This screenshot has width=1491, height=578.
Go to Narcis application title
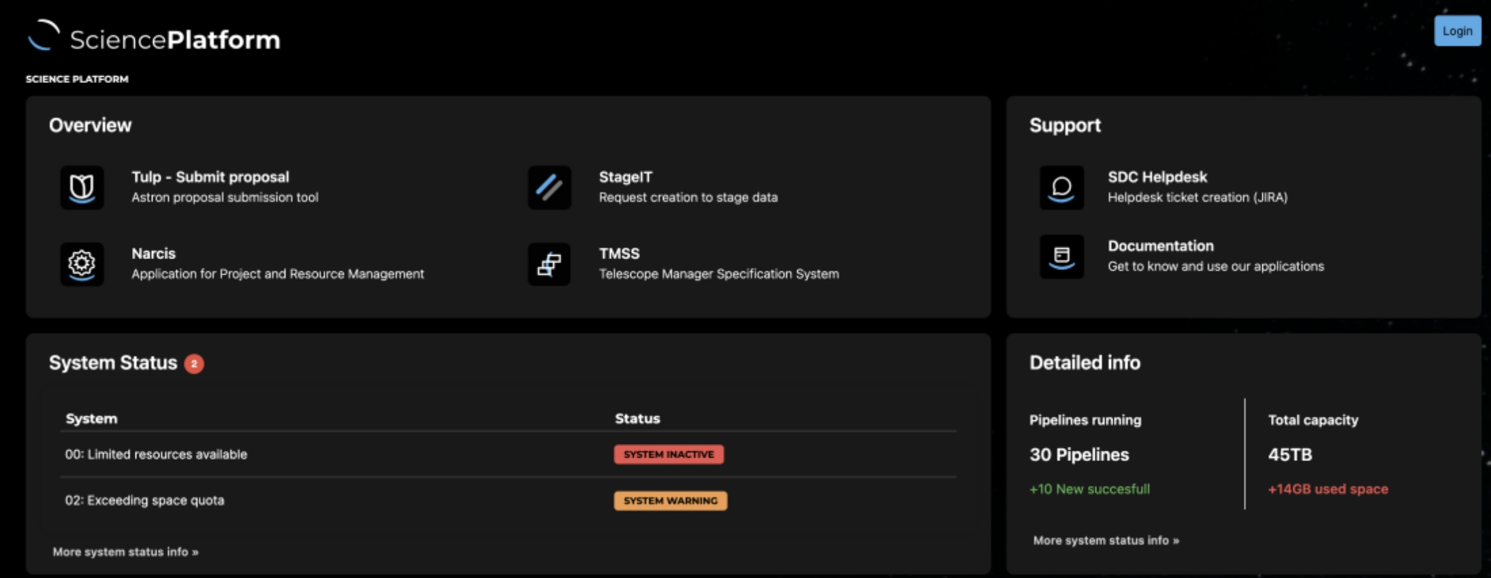point(153,254)
